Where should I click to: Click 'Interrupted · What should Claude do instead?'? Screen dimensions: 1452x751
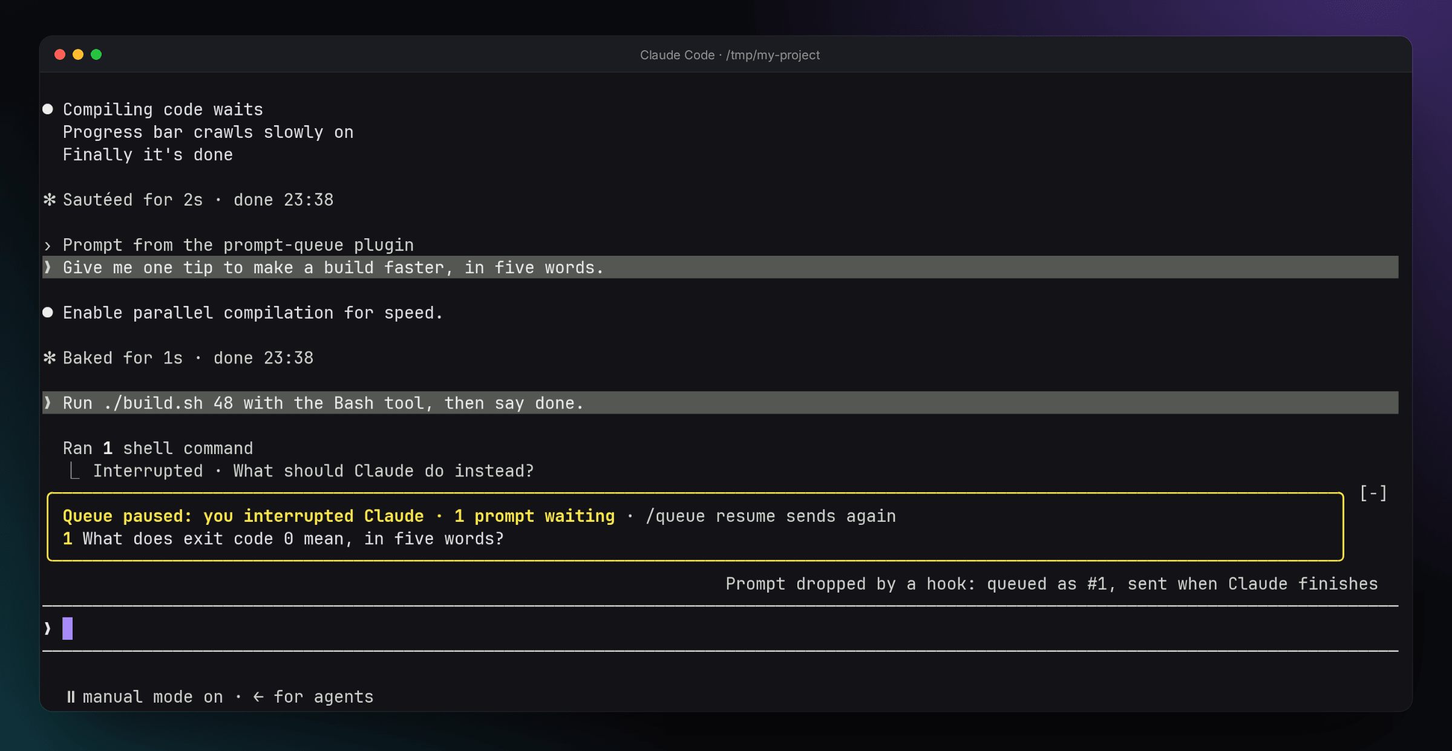[x=313, y=471]
